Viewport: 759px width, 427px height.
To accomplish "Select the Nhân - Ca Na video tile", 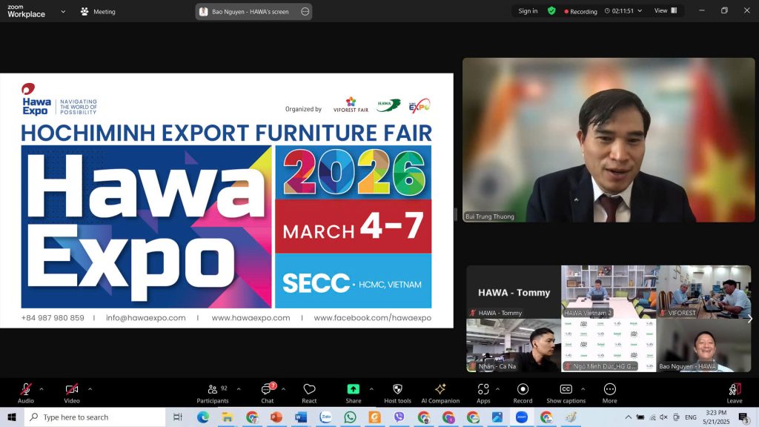I will coord(513,345).
